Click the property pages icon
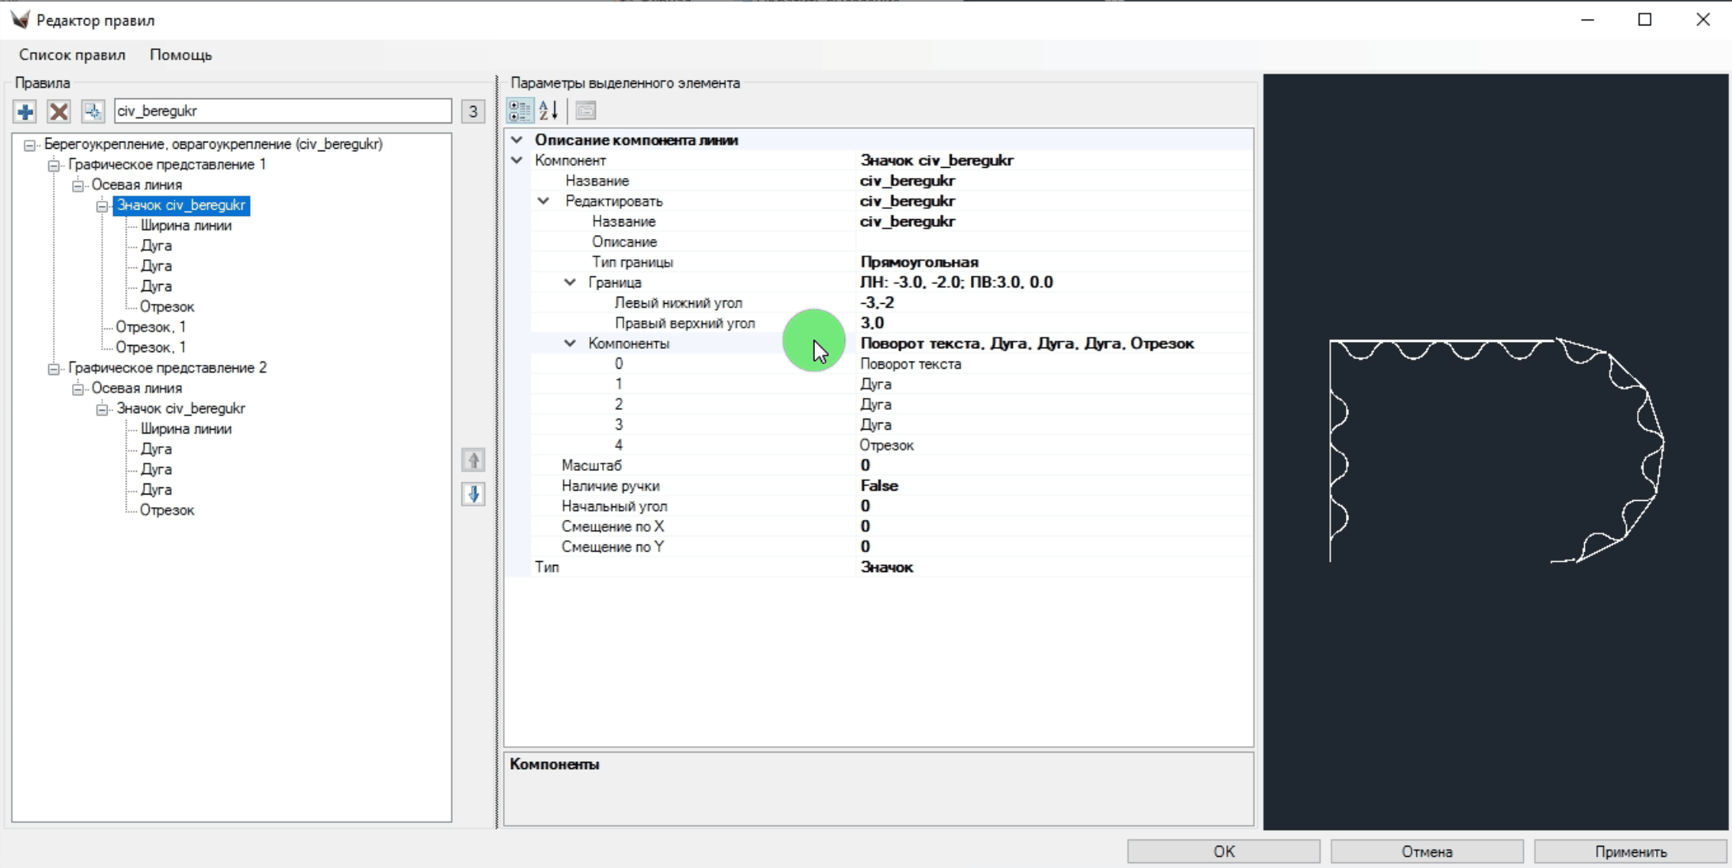This screenshot has width=1732, height=868. coord(586,111)
